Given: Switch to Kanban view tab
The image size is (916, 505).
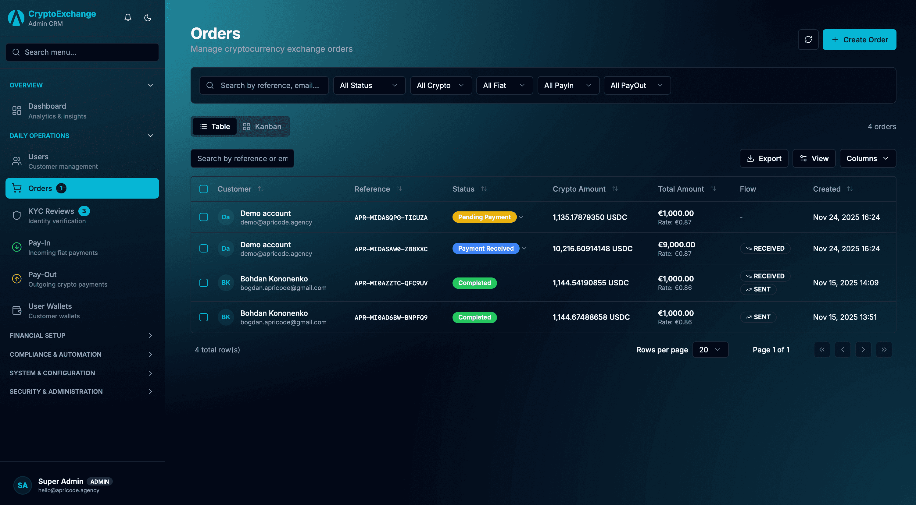Looking at the screenshot, I should click(263, 126).
